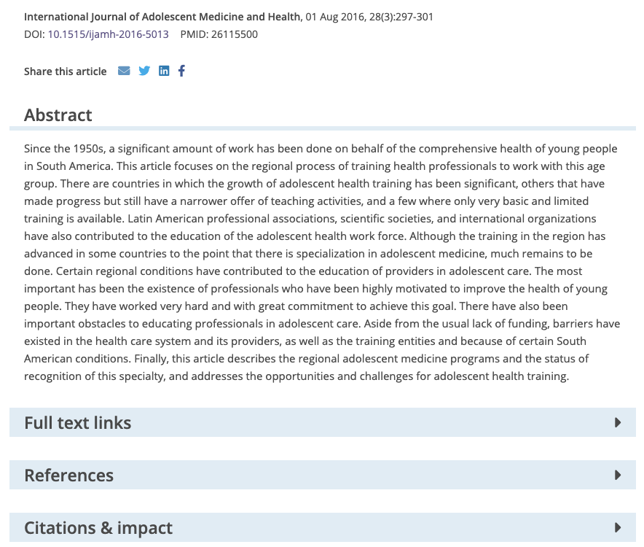Share the article on Twitter
644x547 pixels.
coord(144,71)
